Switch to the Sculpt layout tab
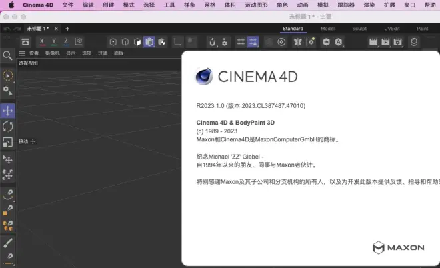The image size is (440, 268). coord(359,29)
